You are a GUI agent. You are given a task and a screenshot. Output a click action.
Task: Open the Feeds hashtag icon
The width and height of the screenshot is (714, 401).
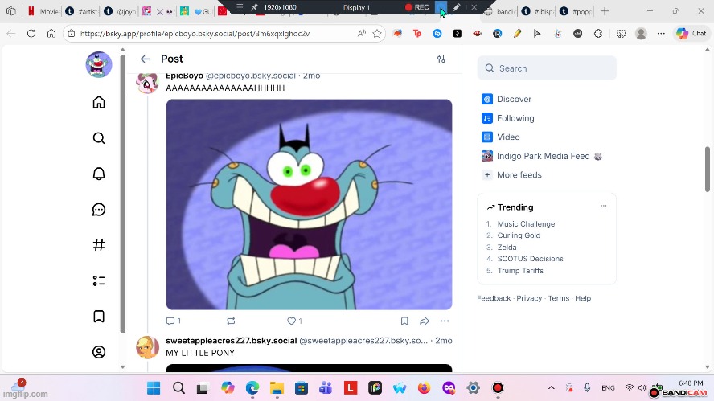[99, 245]
